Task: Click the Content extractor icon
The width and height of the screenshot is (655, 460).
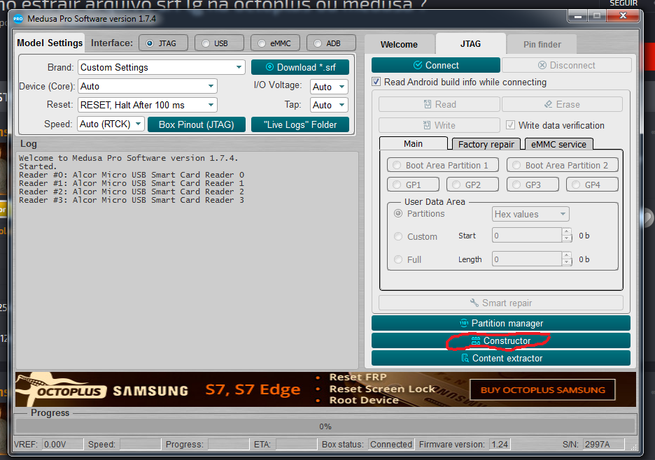Action: coord(465,358)
